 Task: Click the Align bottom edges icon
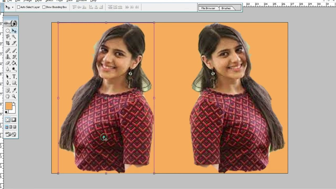tap(84, 7)
